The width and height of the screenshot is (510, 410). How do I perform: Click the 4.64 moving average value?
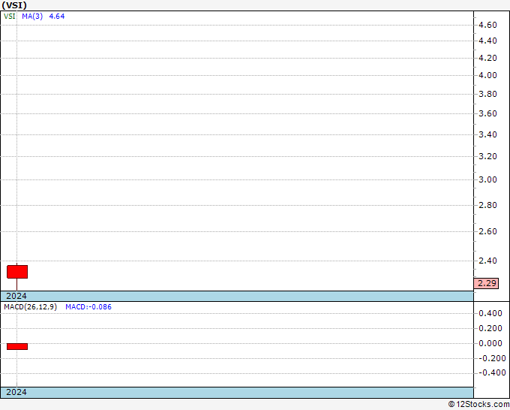click(56, 17)
